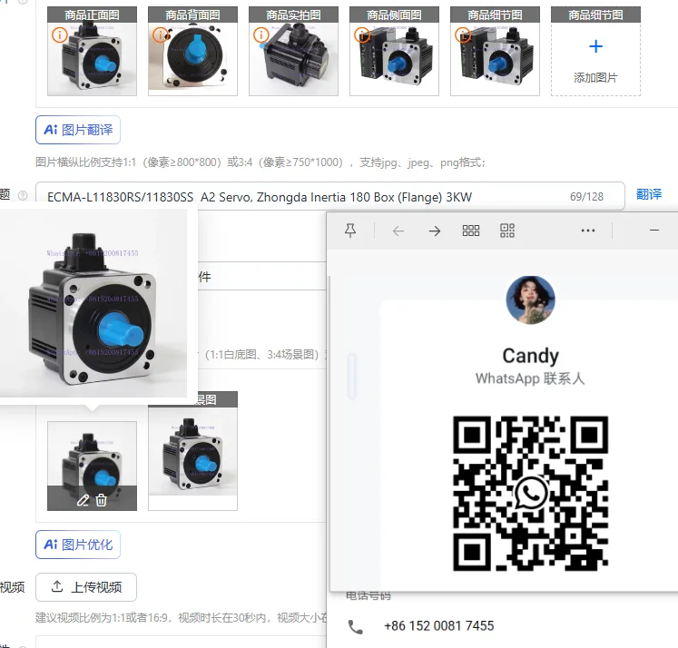This screenshot has height=648, width=678.
Task: Go forward with right arrow in popup
Action: pos(435,231)
